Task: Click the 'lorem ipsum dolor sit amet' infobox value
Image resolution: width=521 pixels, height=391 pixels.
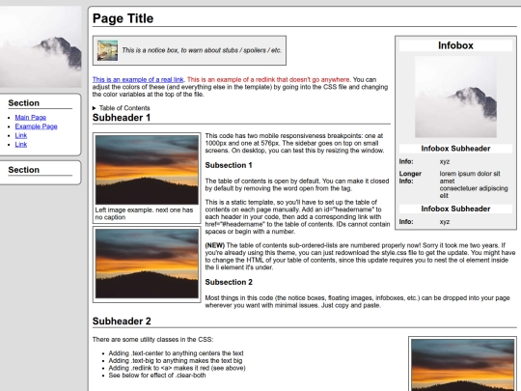Action: click(x=470, y=178)
